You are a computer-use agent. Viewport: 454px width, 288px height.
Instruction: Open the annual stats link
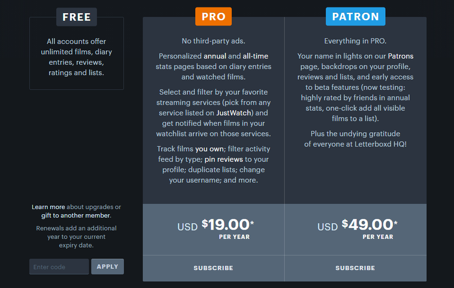[215, 56]
